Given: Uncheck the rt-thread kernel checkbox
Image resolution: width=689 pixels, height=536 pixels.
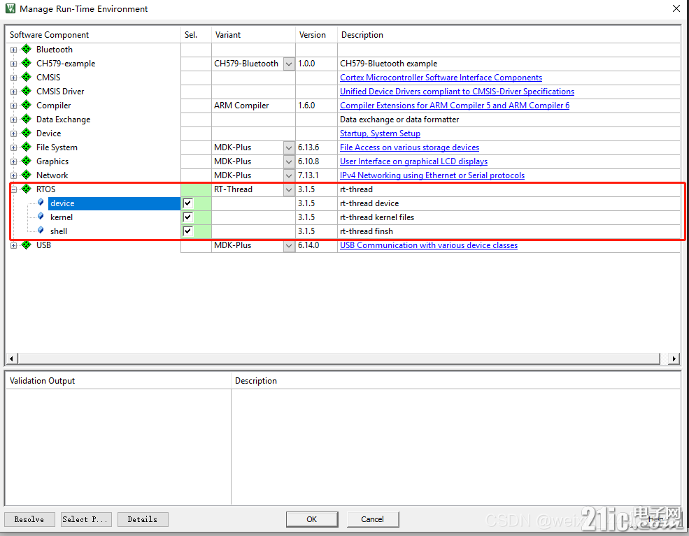Looking at the screenshot, I should (x=187, y=217).
